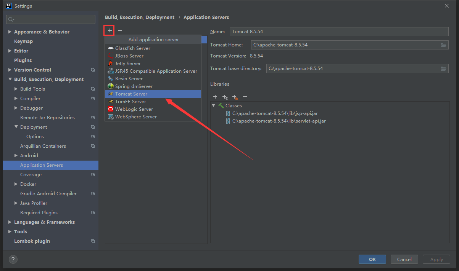This screenshot has width=459, height=271.
Task: Add a library with the Libraries plus icon
Action: pos(215,97)
